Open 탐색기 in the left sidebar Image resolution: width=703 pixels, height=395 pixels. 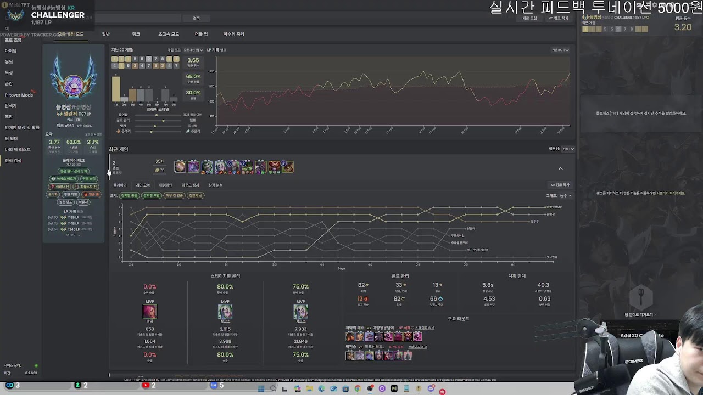pyautogui.click(x=11, y=105)
